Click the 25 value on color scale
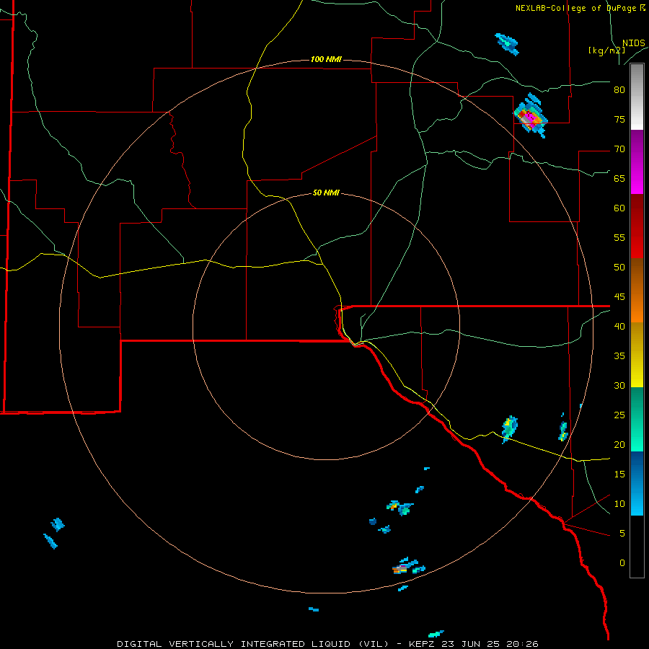Viewport: 649px width, 649px height. (619, 415)
